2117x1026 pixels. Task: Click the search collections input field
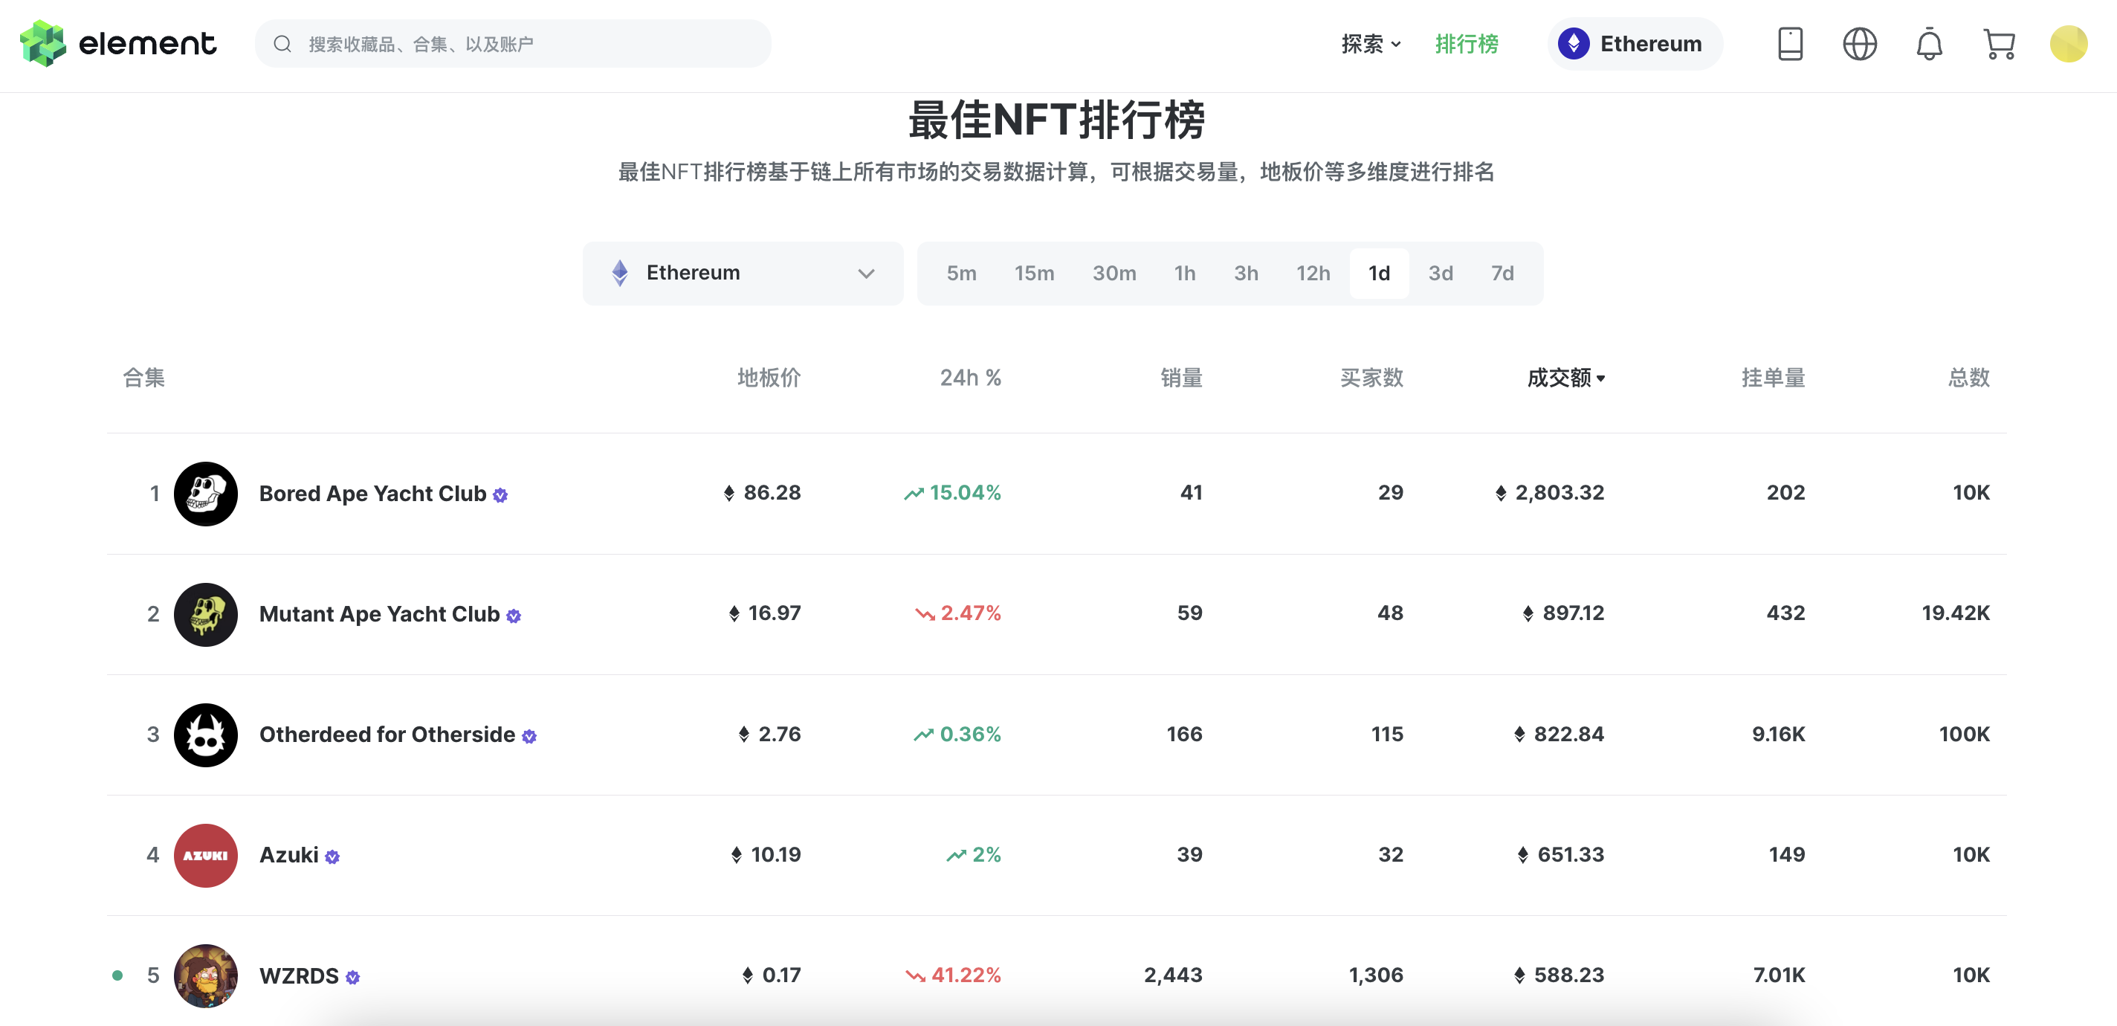513,44
